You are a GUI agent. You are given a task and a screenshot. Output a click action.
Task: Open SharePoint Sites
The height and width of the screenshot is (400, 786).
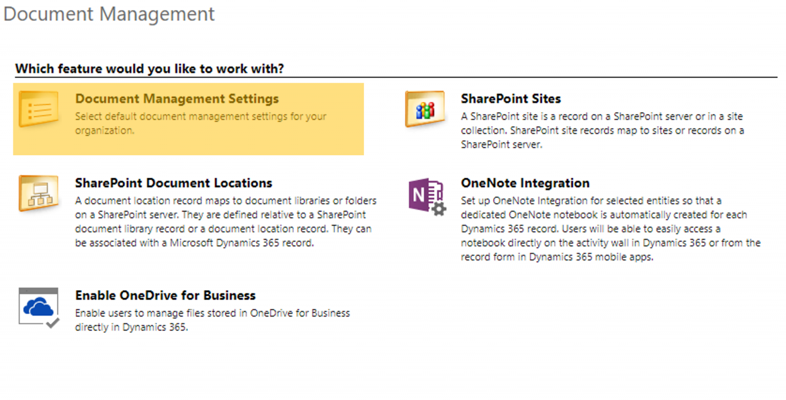(x=510, y=99)
